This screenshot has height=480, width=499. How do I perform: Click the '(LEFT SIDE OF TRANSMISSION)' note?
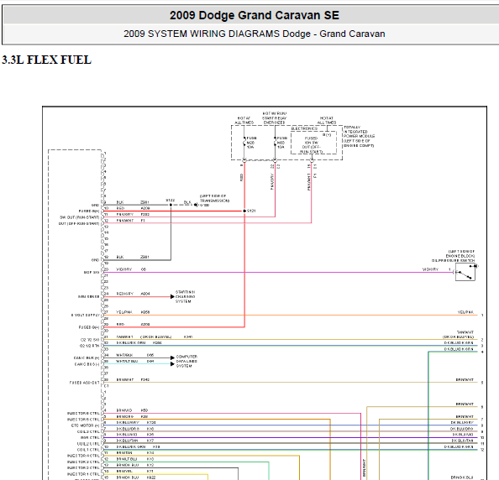(x=214, y=198)
